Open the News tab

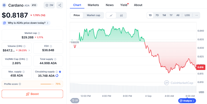110,5
